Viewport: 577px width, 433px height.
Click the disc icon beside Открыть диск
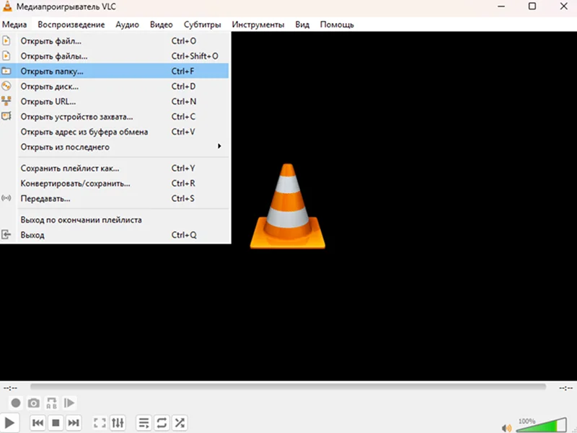tap(6, 86)
